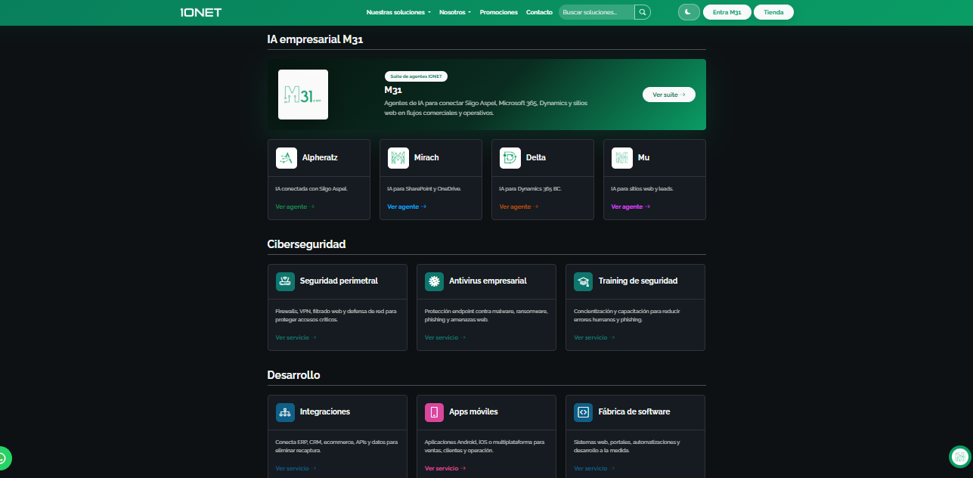The height and width of the screenshot is (478, 973).
Task: Click 'IA para Dynamics 365 BC.' text
Action: (x=530, y=188)
